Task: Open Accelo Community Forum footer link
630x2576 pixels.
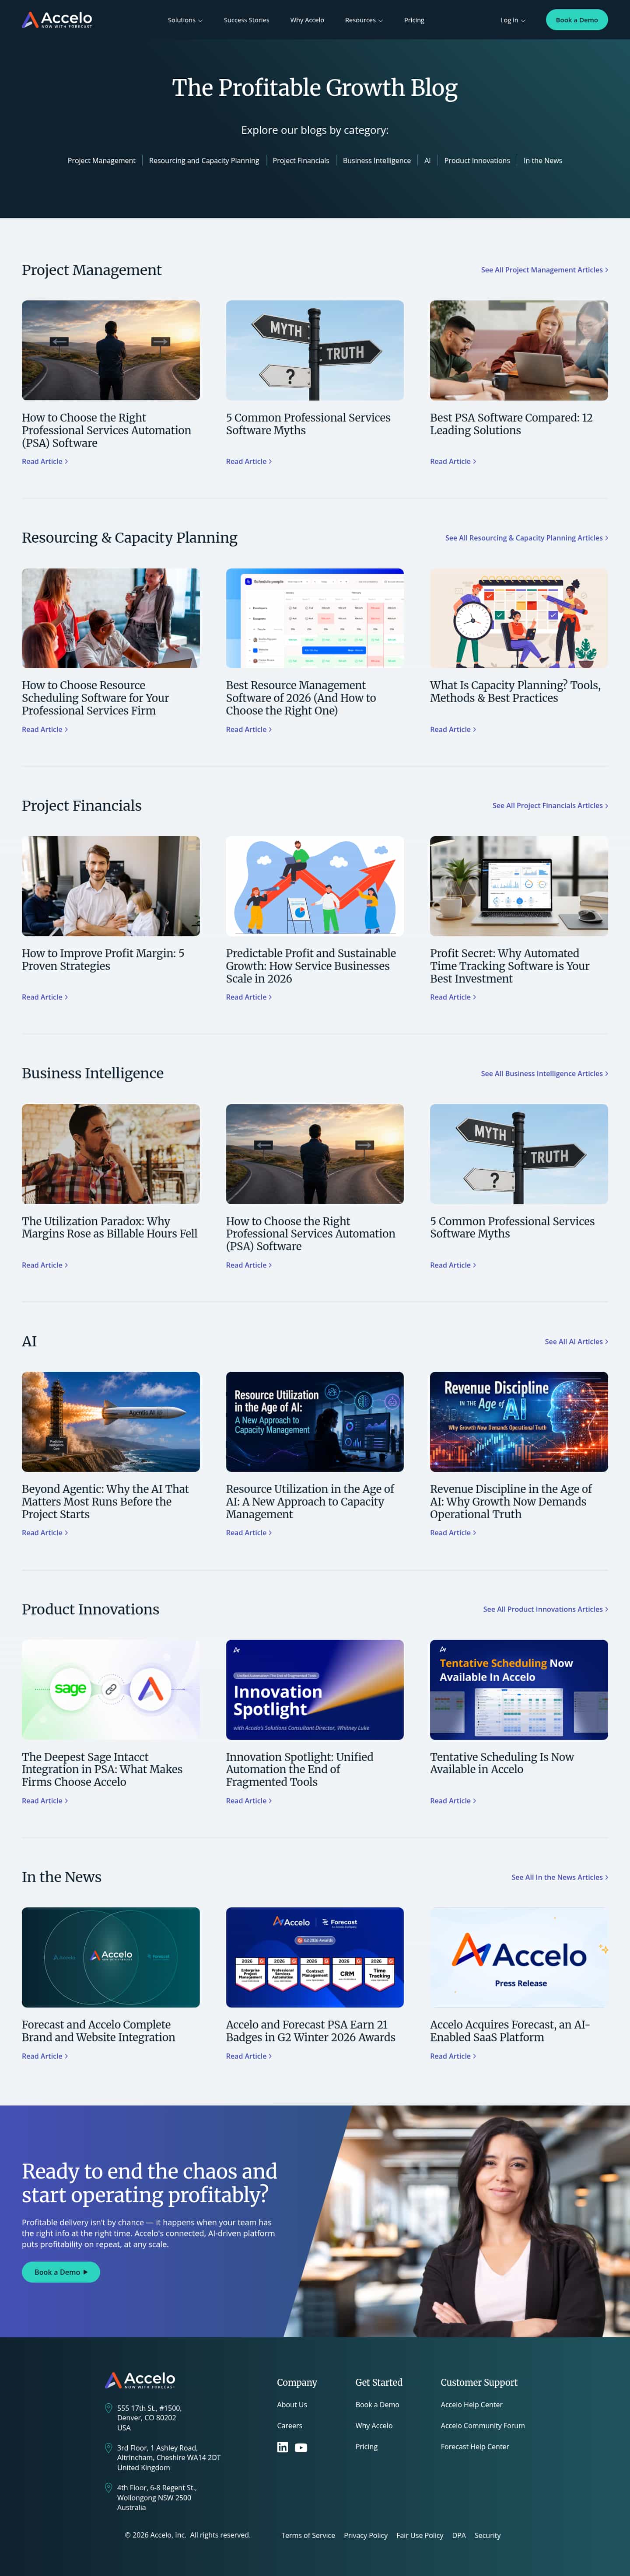Action: tap(483, 2426)
